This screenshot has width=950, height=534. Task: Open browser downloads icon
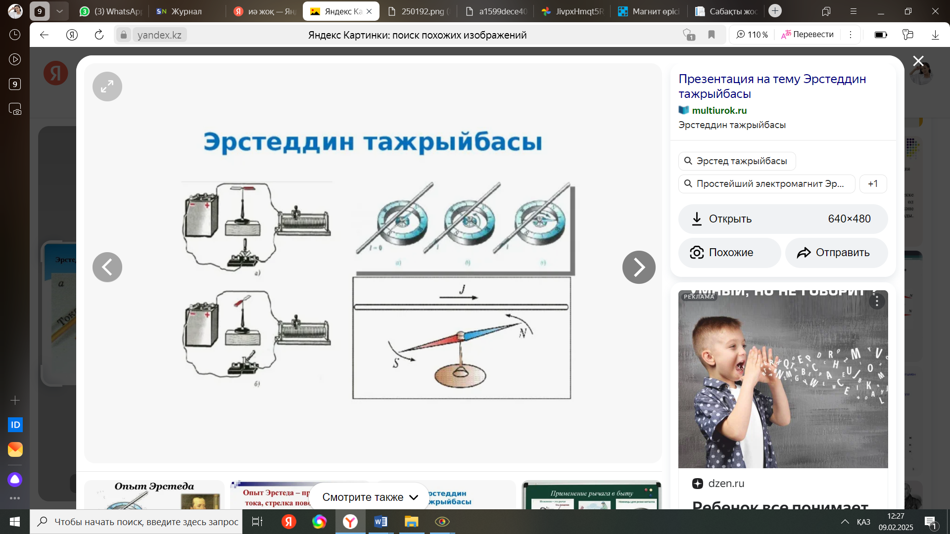point(935,35)
